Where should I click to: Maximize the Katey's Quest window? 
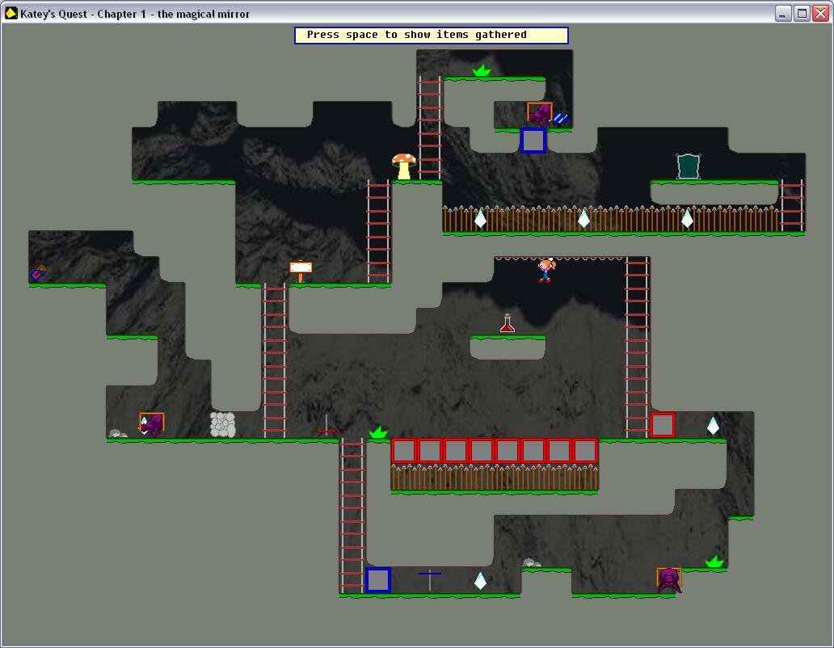[x=802, y=13]
